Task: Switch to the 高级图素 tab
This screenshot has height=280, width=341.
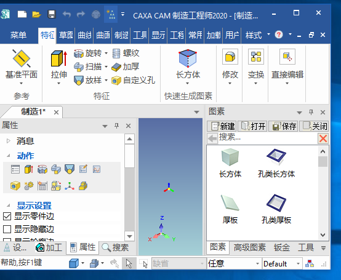Action: click(250, 247)
